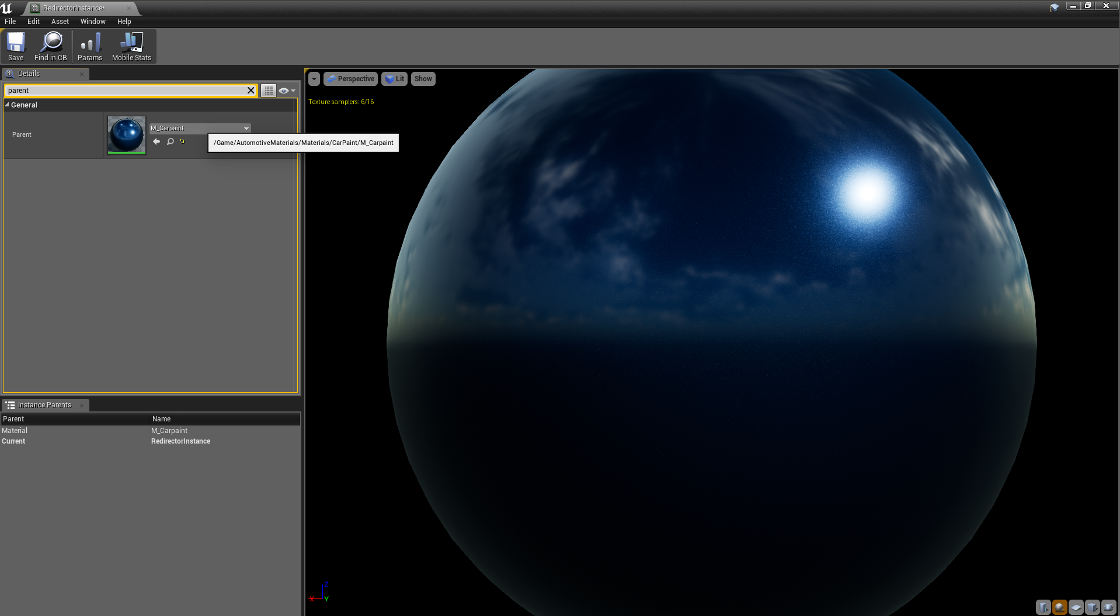Toggle the property matrix grid button
1120x616 pixels.
(x=268, y=91)
